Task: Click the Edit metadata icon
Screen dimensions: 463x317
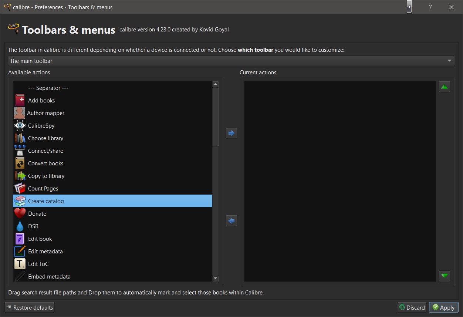Action: 20,251
